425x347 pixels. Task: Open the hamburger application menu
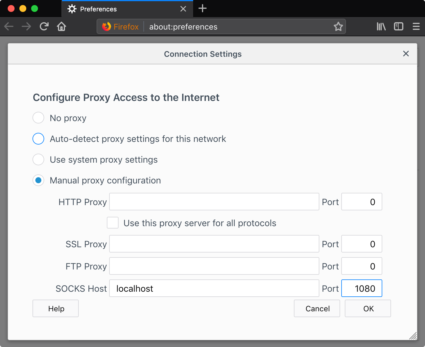click(416, 27)
